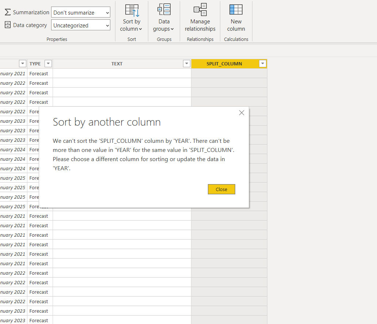
Task: Open the filter dropdown on TYPE column
Action: click(x=48, y=64)
